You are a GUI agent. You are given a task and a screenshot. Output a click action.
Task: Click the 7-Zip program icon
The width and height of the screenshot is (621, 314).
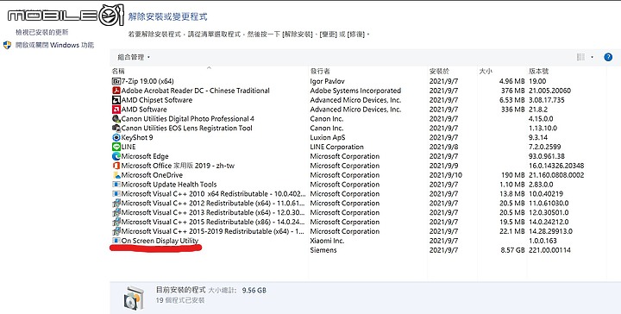(116, 81)
